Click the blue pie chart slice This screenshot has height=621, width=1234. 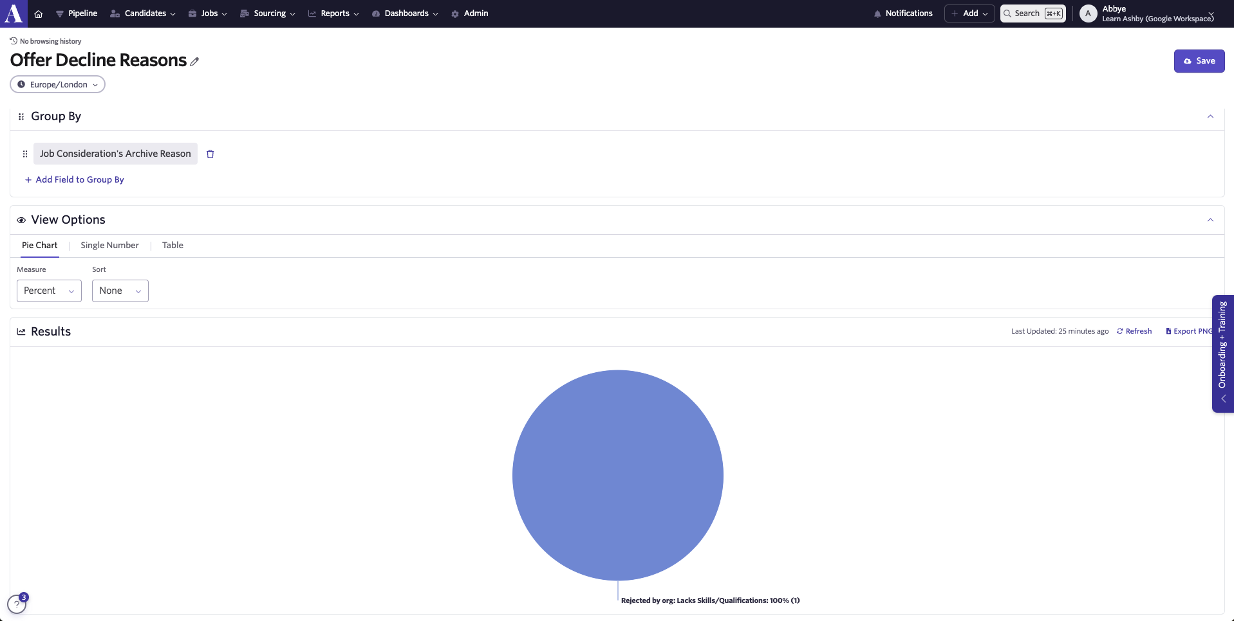click(618, 475)
